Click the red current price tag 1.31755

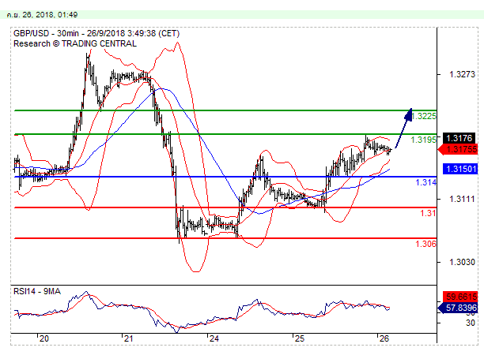click(458, 150)
